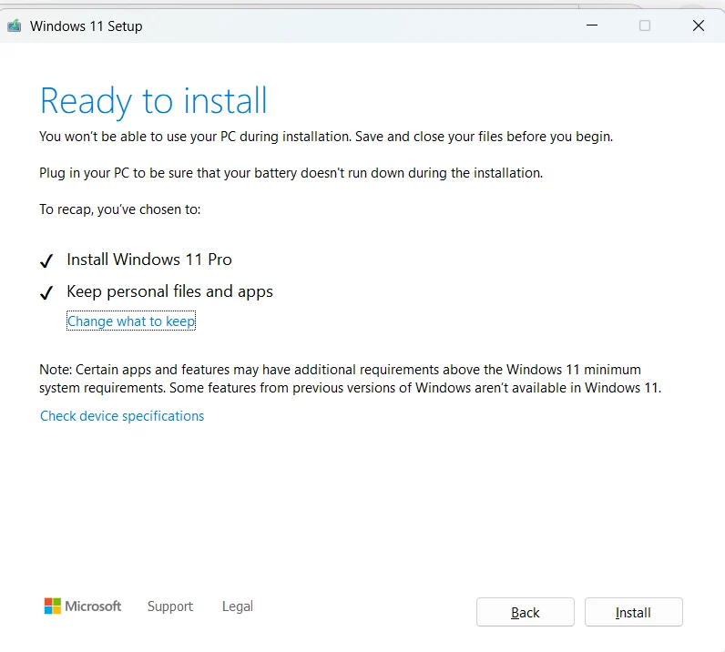
Task: Click the Microsoft logo
Action: point(83,606)
